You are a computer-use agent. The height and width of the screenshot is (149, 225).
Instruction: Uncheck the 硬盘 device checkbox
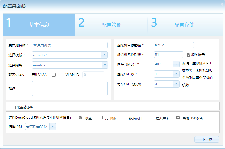click(81, 118)
